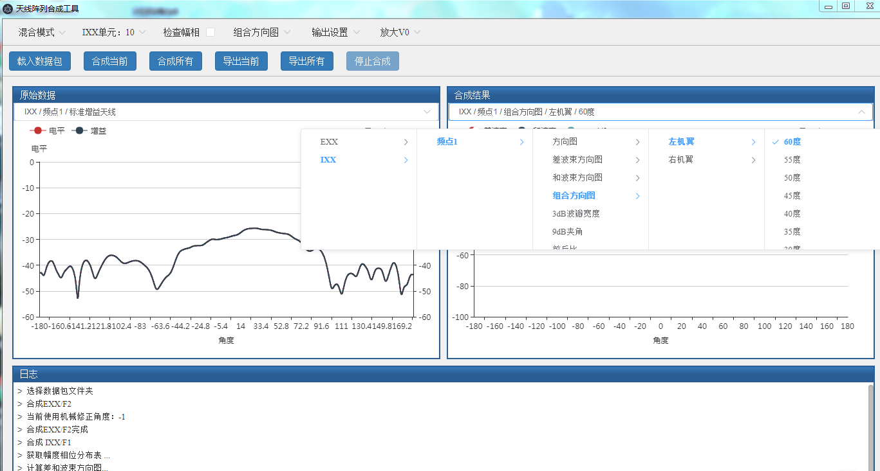This screenshot has width=880, height=471.
Task: Select the checked 60度 option
Action: (822, 142)
